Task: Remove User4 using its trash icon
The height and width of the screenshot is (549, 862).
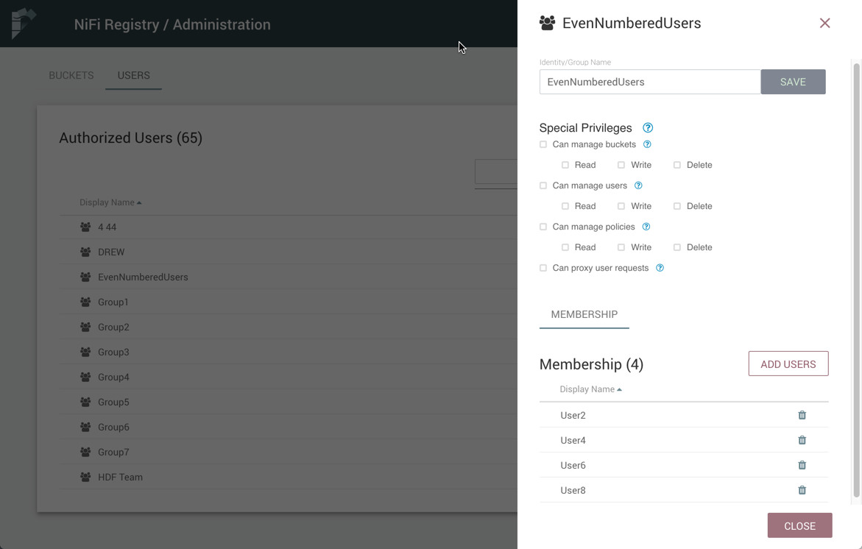Action: [802, 440]
